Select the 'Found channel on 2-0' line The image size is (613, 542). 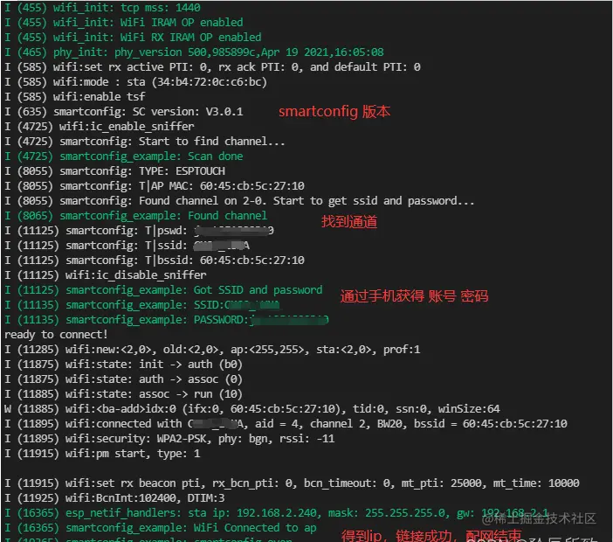[239, 201]
